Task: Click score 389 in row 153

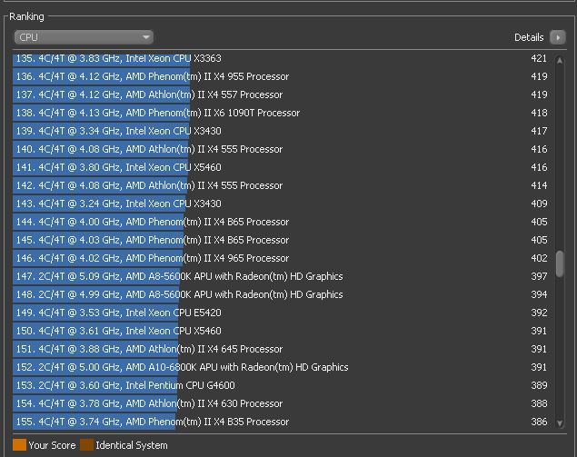Action: pyautogui.click(x=539, y=385)
